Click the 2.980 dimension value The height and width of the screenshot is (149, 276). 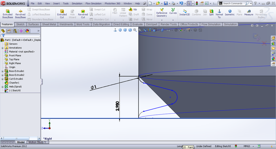tap(117, 106)
